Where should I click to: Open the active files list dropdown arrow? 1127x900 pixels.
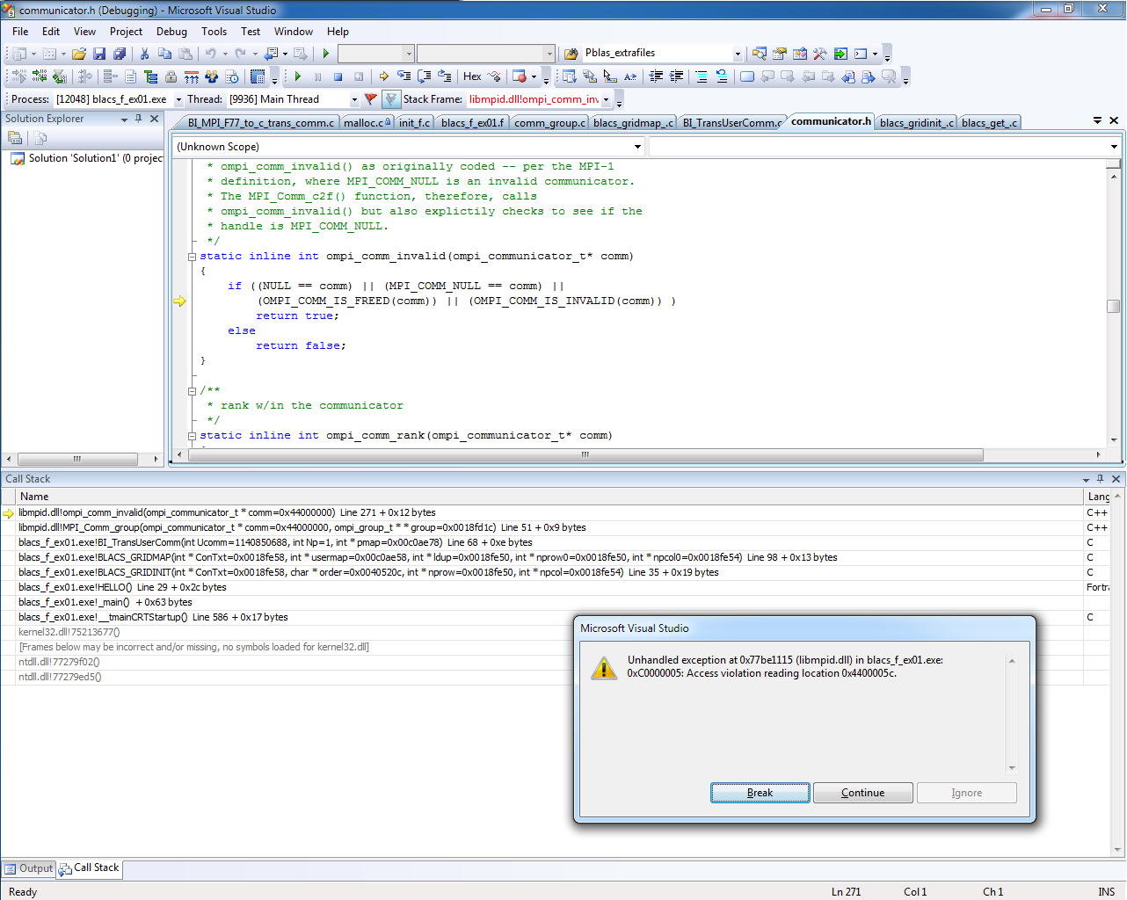click(1097, 120)
